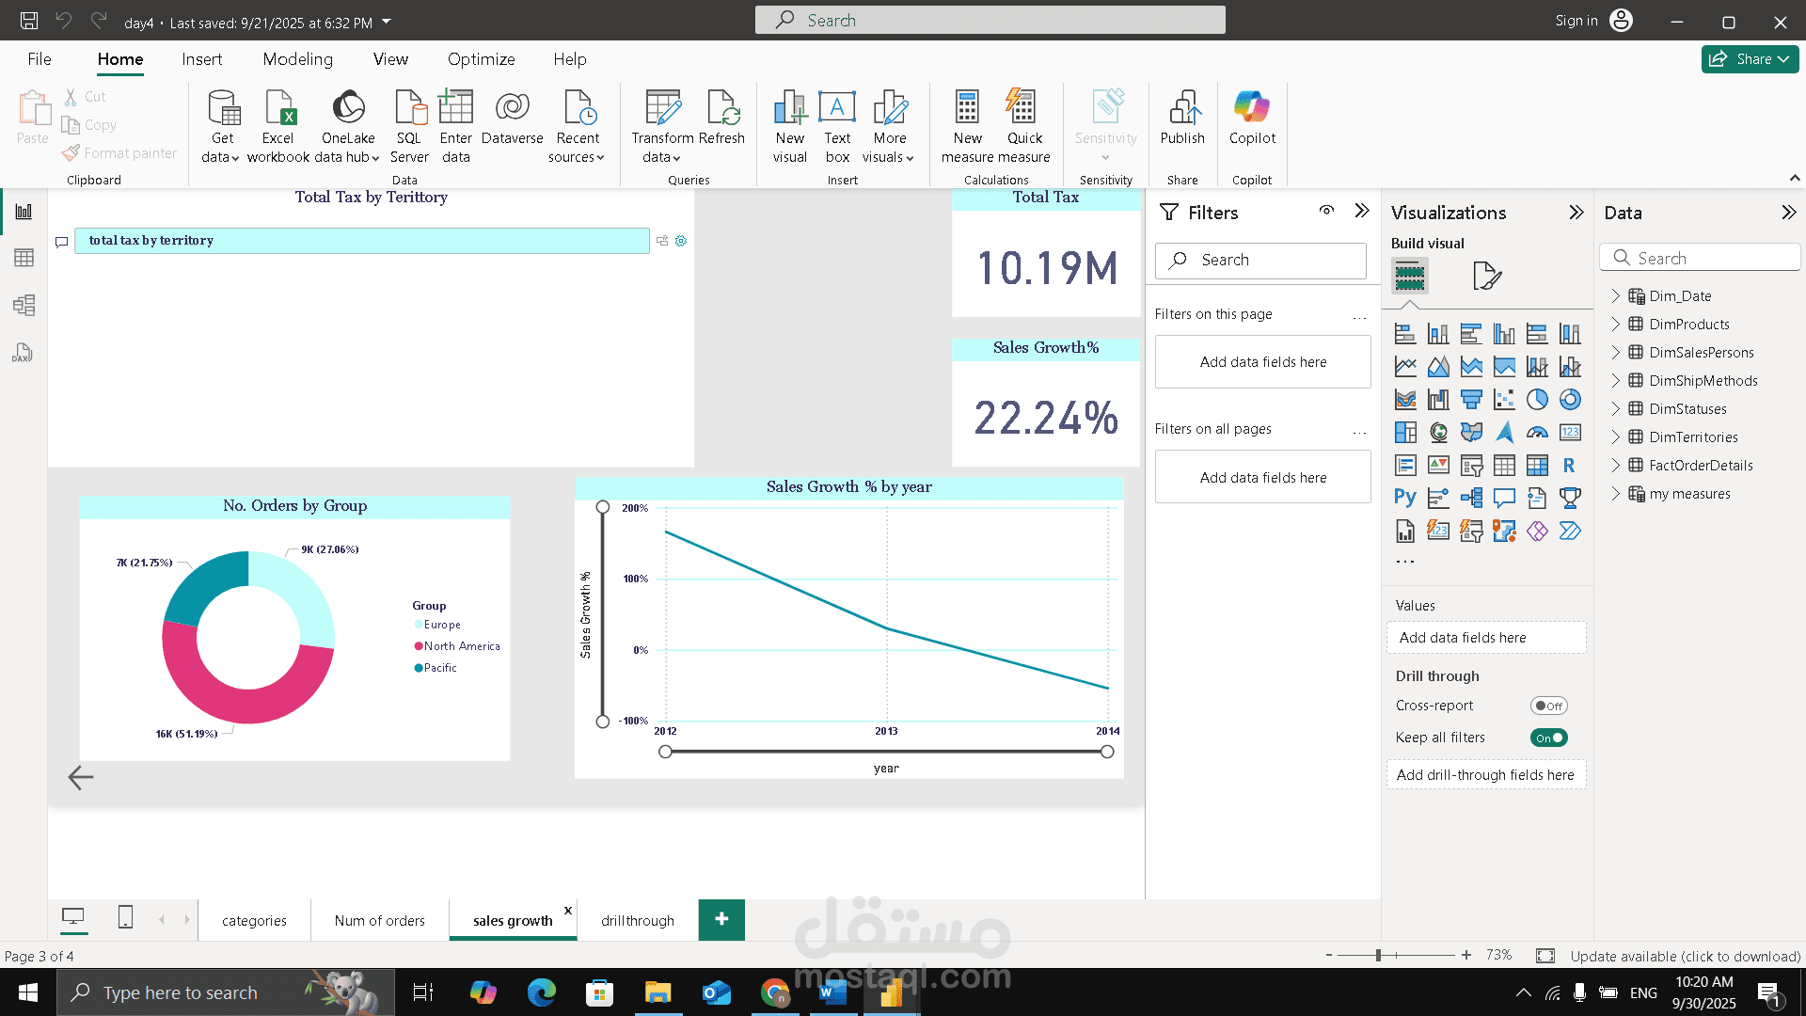Expand the DimTerritories table
Viewport: 1806px width, 1016px height.
(x=1616, y=437)
